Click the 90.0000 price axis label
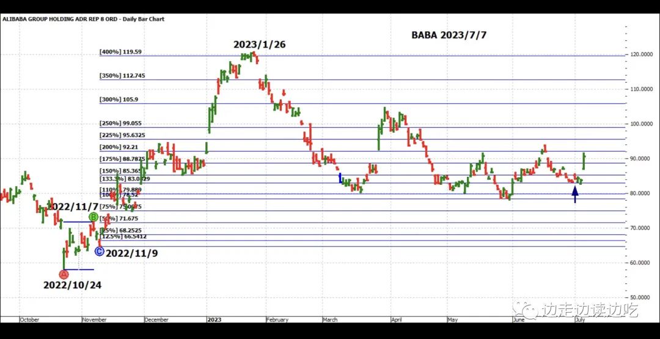The height and width of the screenshot is (339, 660). tap(639, 158)
